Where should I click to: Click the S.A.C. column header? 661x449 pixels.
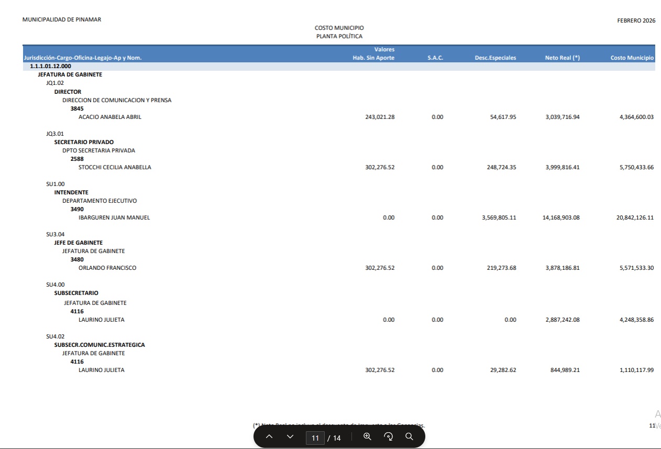(x=435, y=58)
